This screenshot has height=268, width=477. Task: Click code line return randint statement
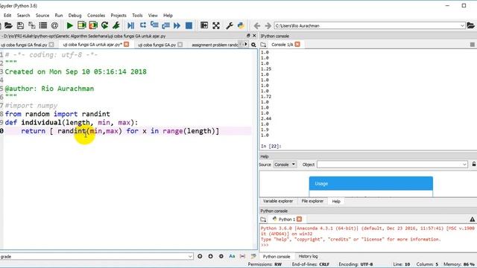point(120,131)
